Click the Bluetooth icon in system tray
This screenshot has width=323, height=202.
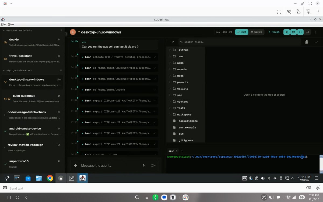(268, 178)
